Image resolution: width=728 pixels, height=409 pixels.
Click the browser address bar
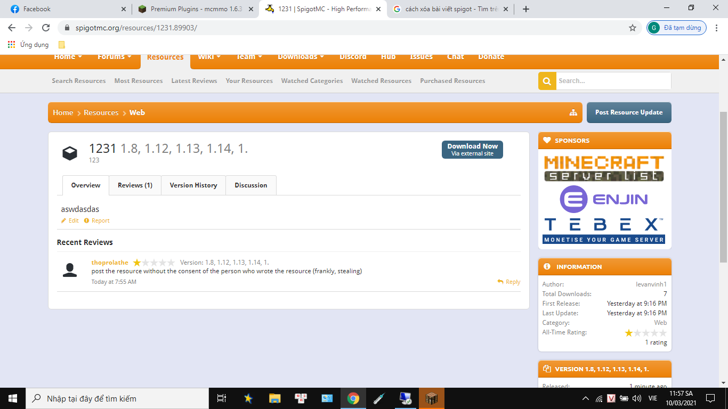point(341,28)
